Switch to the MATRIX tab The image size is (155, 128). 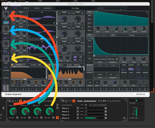(x=37, y=8)
